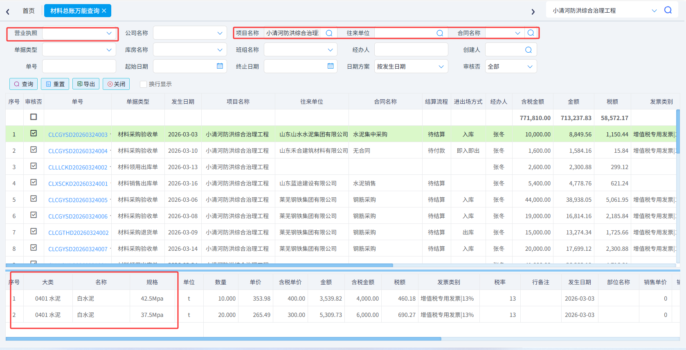Open the 终止日期 calendar picker
The height and width of the screenshot is (350, 686).
(331, 66)
